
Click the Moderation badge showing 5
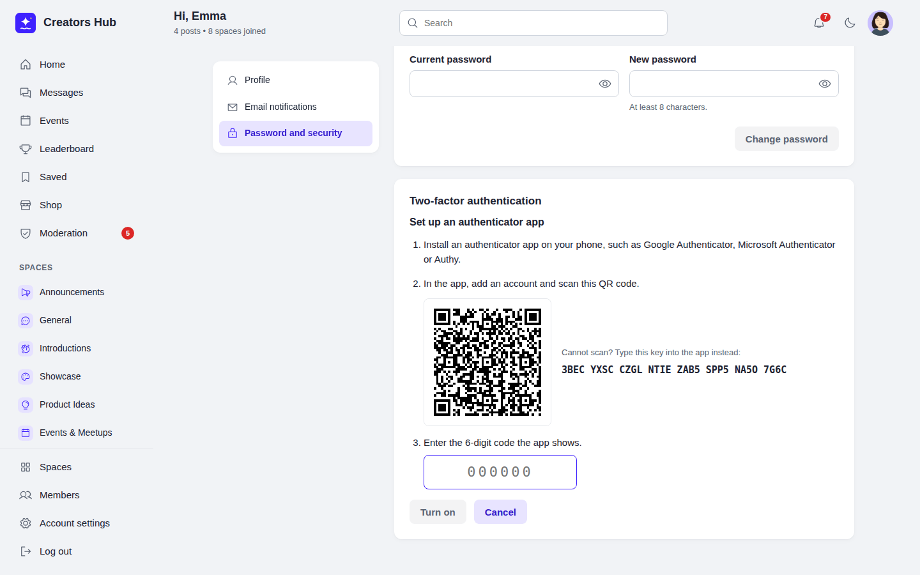(128, 233)
